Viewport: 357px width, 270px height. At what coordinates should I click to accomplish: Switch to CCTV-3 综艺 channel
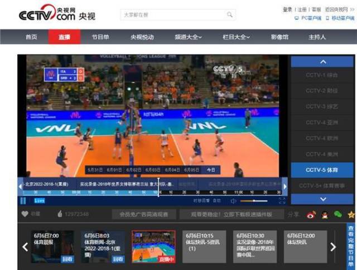(x=322, y=106)
